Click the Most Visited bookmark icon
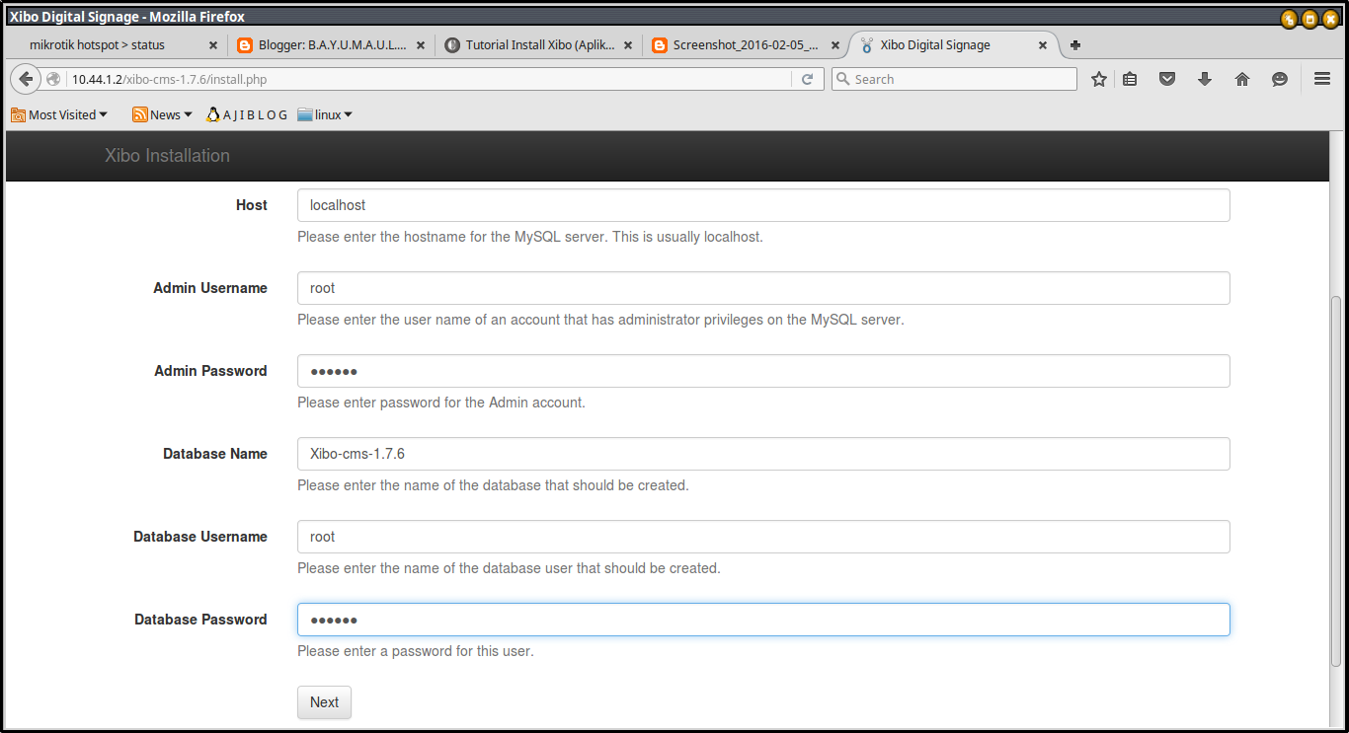Viewport: 1349px width, 733px height. (x=18, y=114)
